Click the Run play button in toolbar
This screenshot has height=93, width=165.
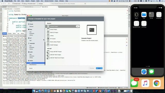tap(9, 4)
